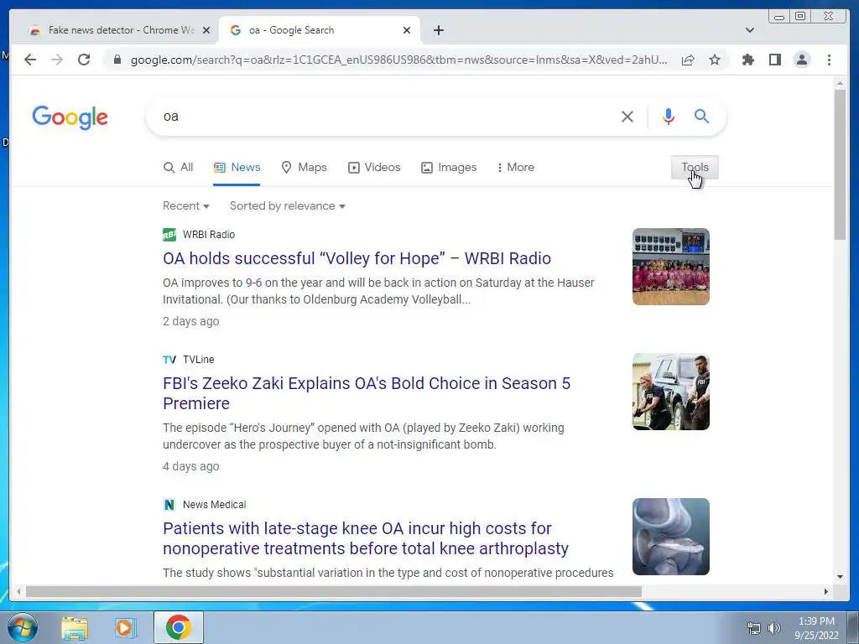View site information via lock icon

pos(117,60)
